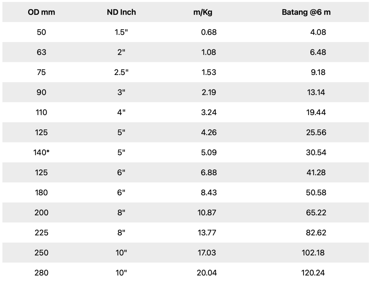Select the m/Kg value 10.87
370x282 pixels.
click(x=206, y=213)
